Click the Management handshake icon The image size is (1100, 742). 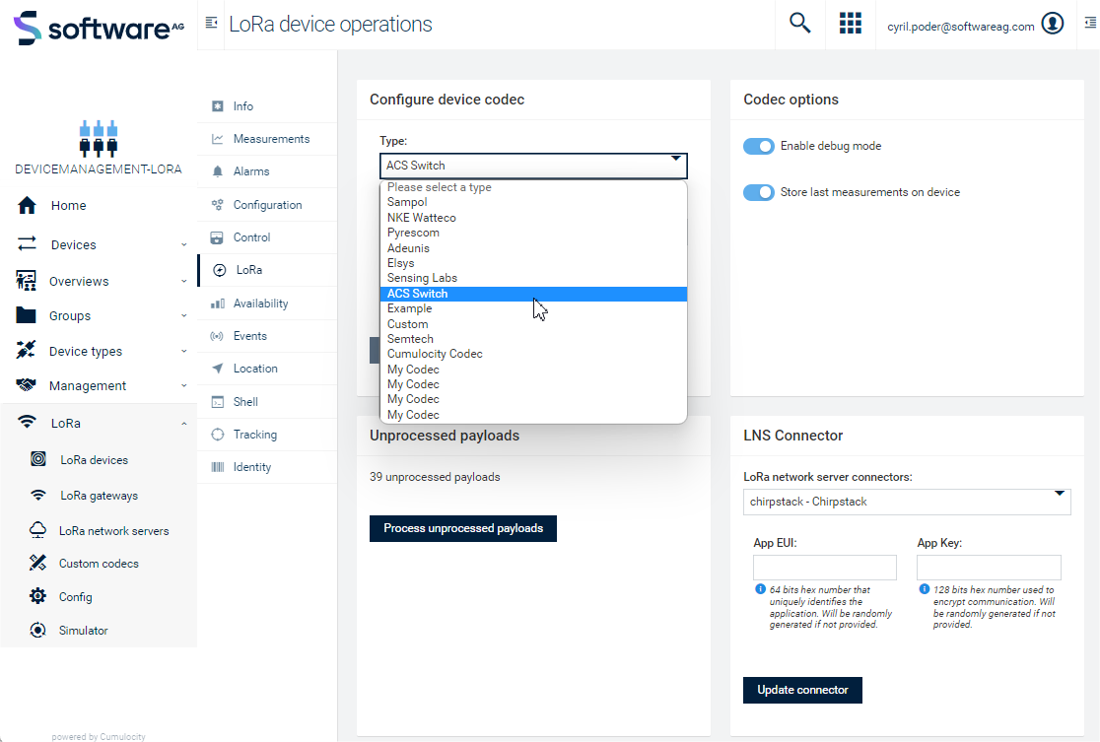[x=26, y=385]
